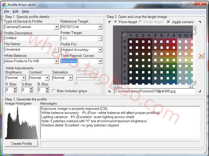Click the bottom-right crop corner marker
Viewport: 209px width, 156px height.
[x=200, y=91]
